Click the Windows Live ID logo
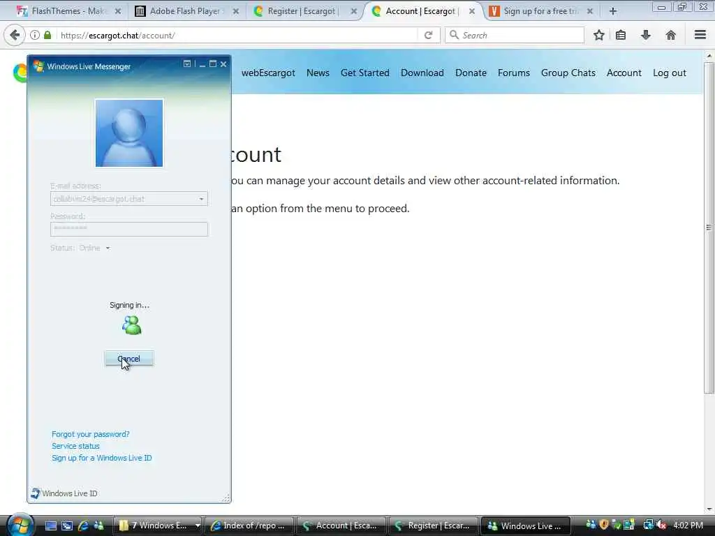 click(64, 493)
